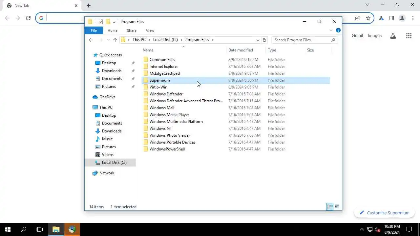
Task: Click Program Files in the address path
Action: pyautogui.click(x=197, y=40)
